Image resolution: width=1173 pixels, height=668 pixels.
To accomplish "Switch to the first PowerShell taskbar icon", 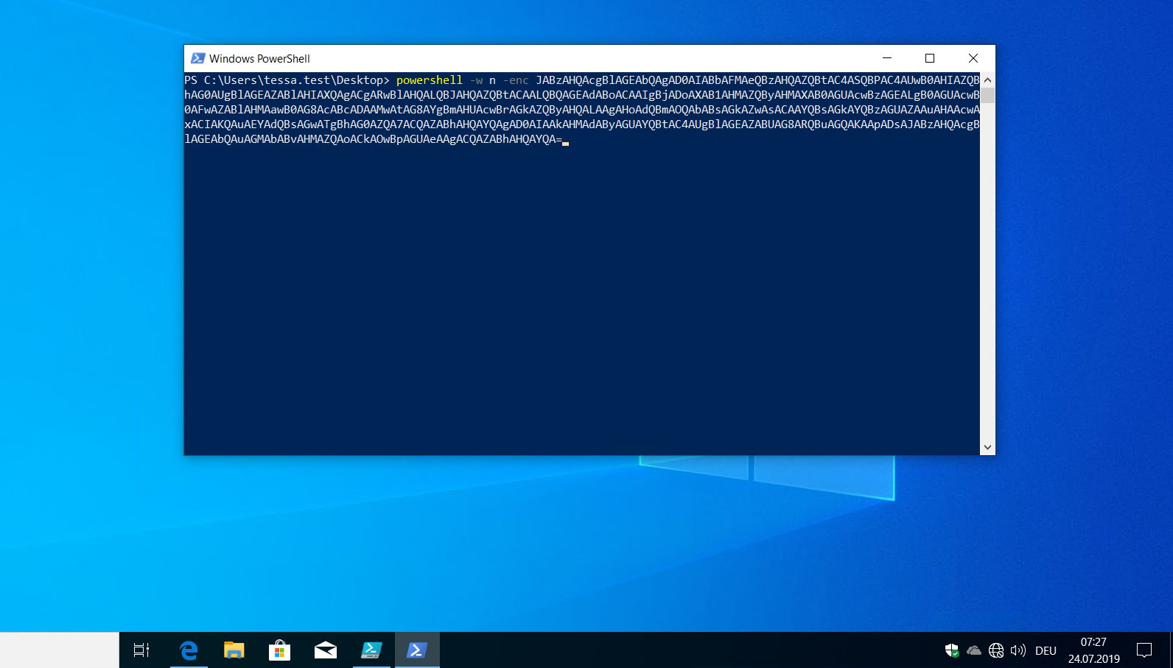I will (371, 650).
